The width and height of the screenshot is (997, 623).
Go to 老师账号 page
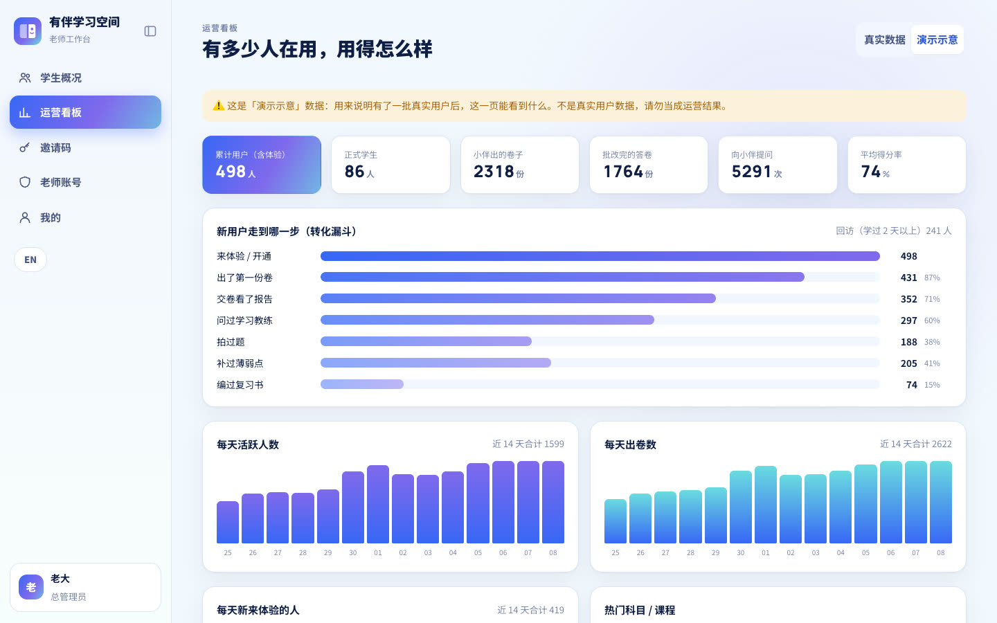(x=85, y=182)
